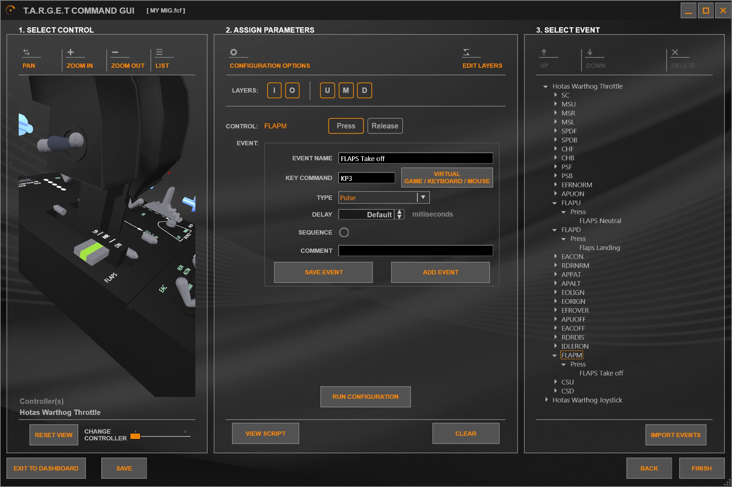This screenshot has height=487, width=732.
Task: Click the Add Event button
Action: 440,272
